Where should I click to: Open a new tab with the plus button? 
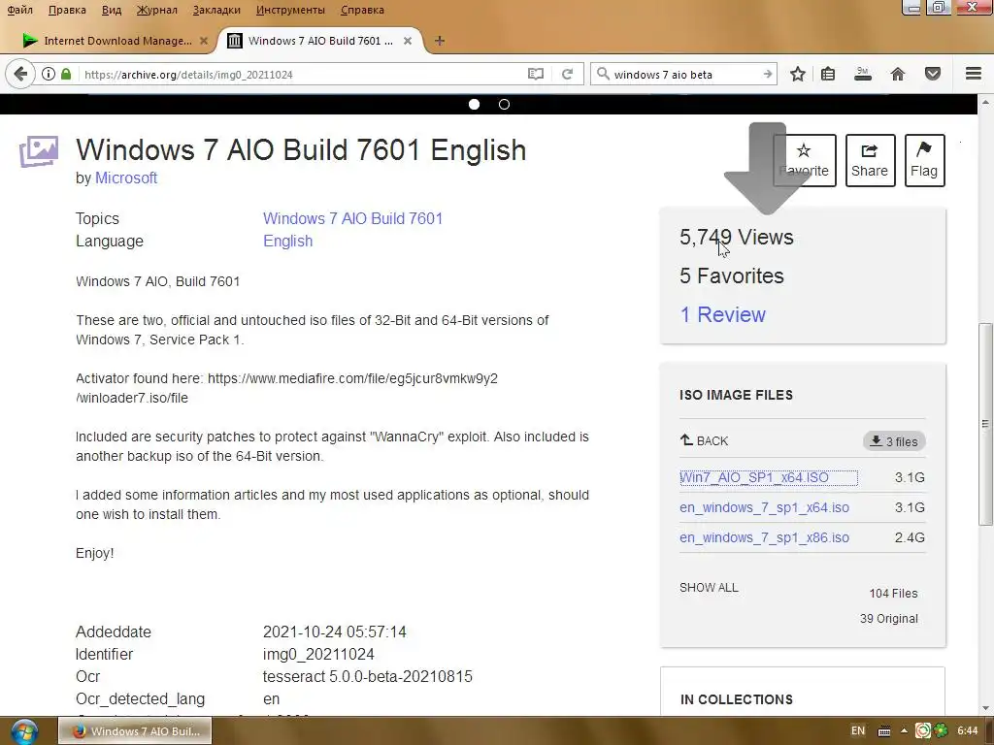(440, 41)
